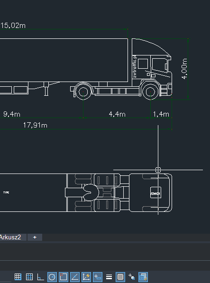Screen dimensions: 210x283
Task: Add new layout with plus tab
Action: tap(35, 237)
